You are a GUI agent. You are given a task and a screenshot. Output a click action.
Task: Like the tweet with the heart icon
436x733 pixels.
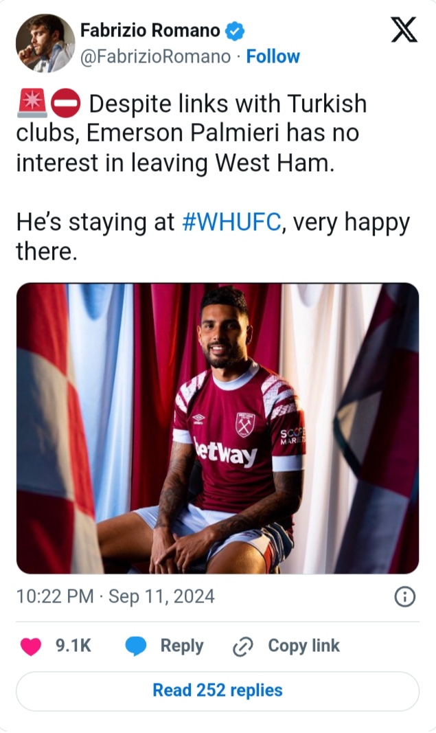pos(32,646)
